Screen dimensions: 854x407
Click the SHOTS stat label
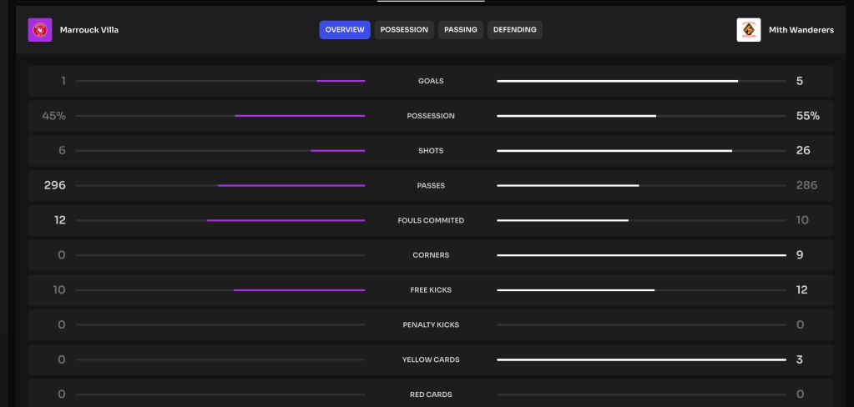(x=431, y=151)
